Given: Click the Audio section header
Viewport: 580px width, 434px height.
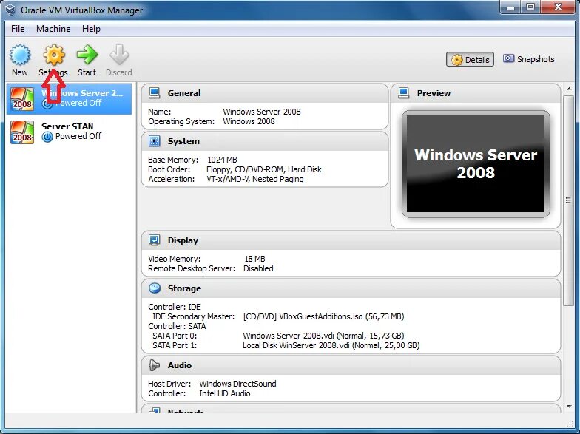Looking at the screenshot, I should click(x=351, y=365).
